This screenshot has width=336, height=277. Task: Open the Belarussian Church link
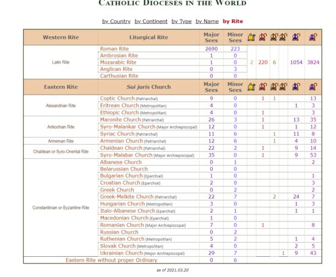pyautogui.click(x=124, y=169)
